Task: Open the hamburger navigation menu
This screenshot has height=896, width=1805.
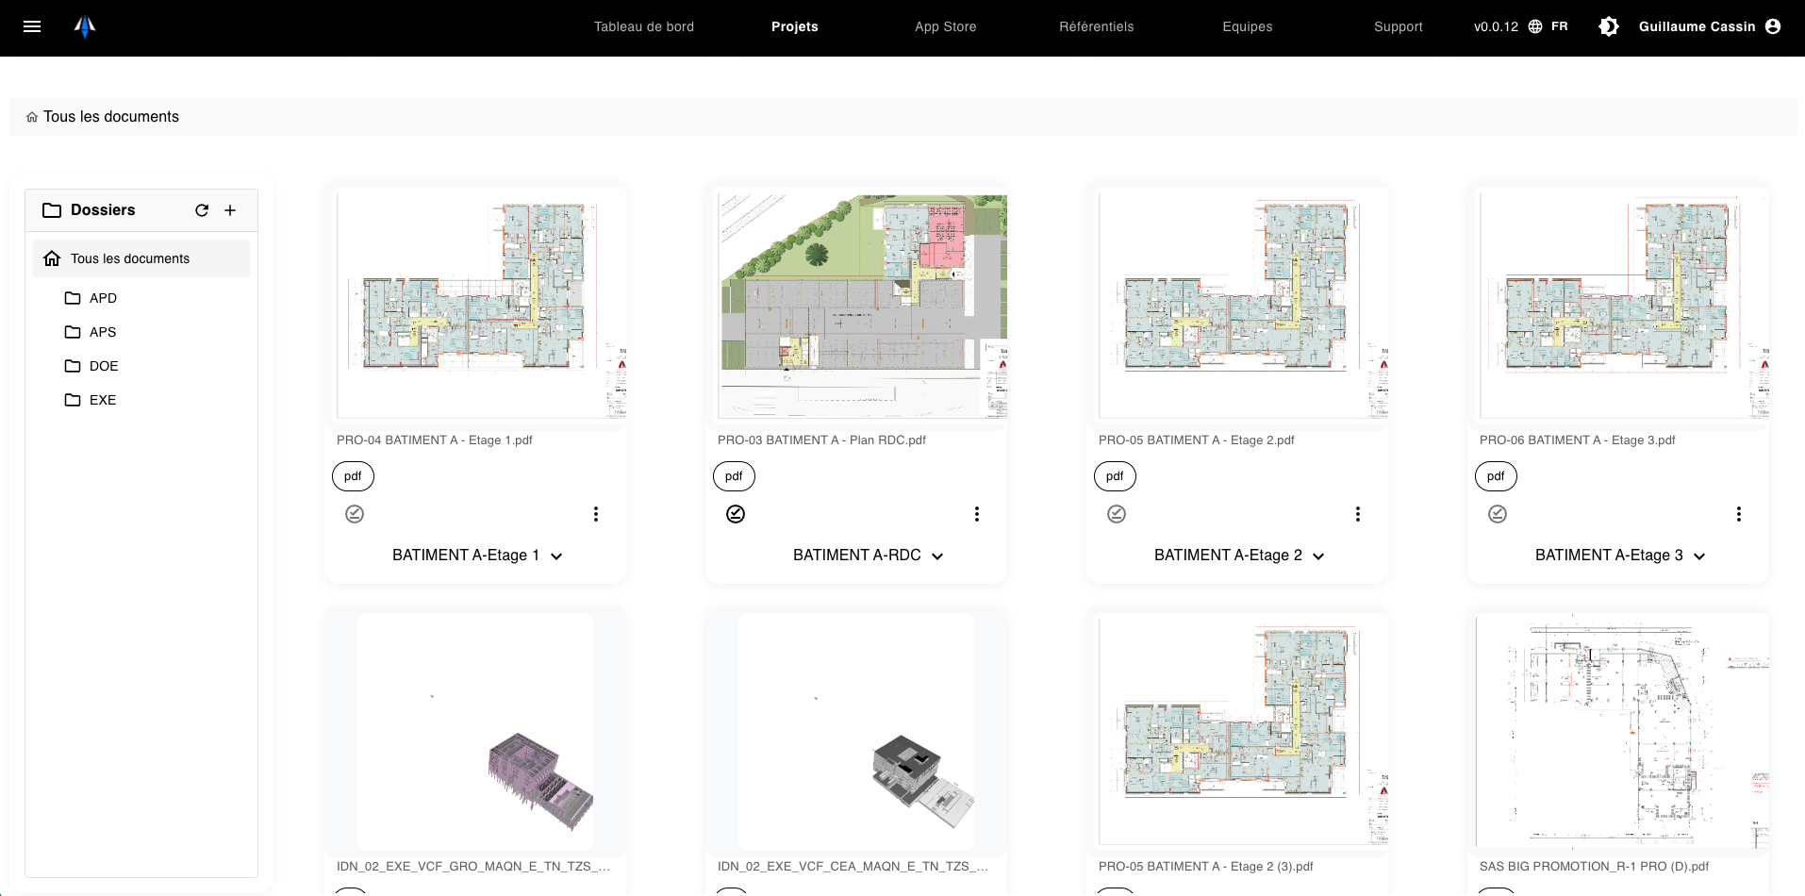Action: point(32,26)
